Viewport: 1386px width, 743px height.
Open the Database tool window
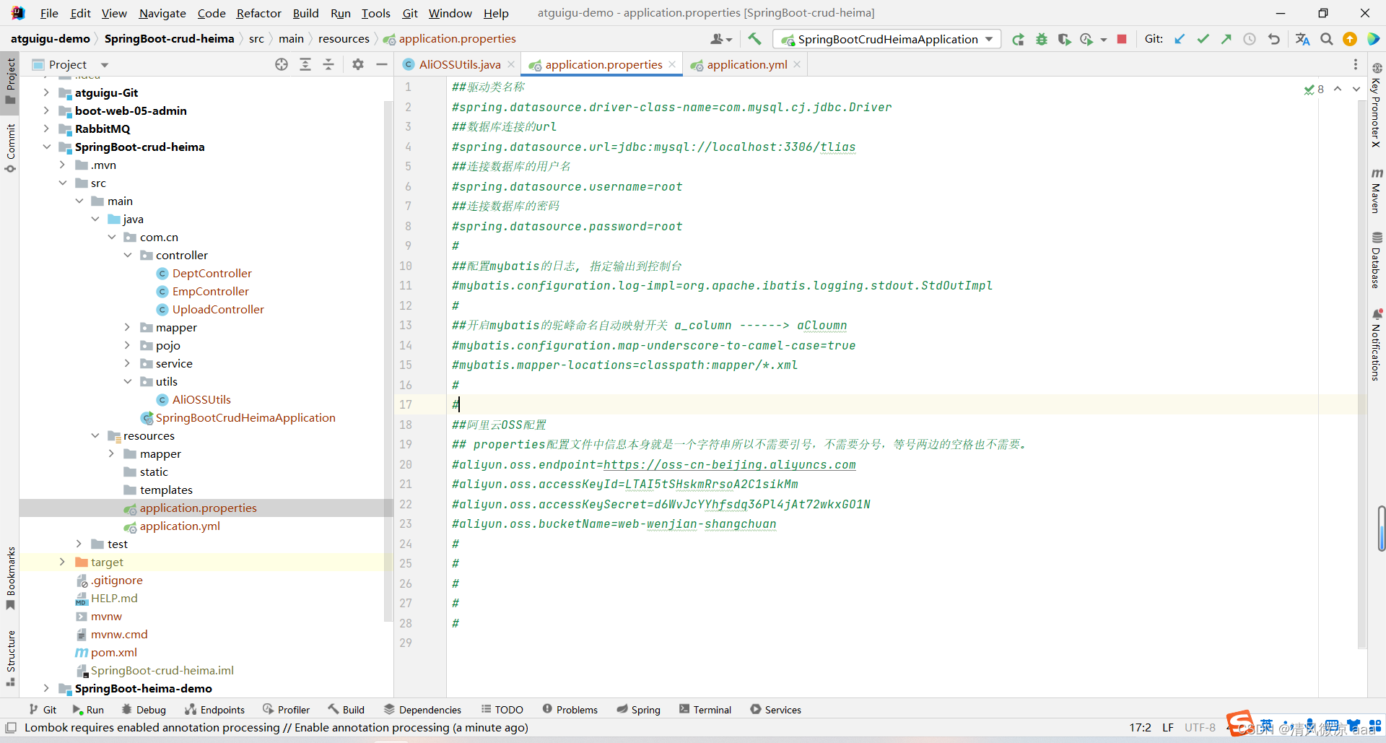[1377, 260]
